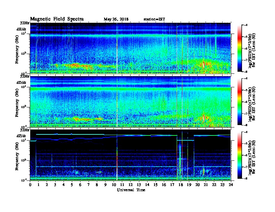The height and width of the screenshot is (212, 275).
Task: Click the 32Hz label above dH/dt panel
Action: (x=25, y=23)
